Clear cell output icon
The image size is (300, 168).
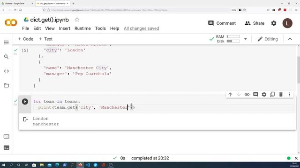[x=25, y=119]
